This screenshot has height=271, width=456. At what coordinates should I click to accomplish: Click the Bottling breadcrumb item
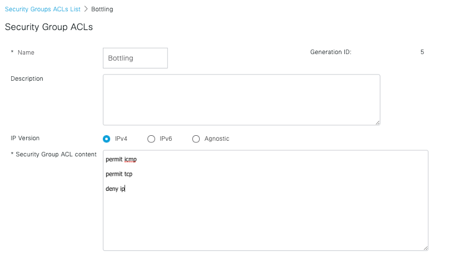[102, 9]
